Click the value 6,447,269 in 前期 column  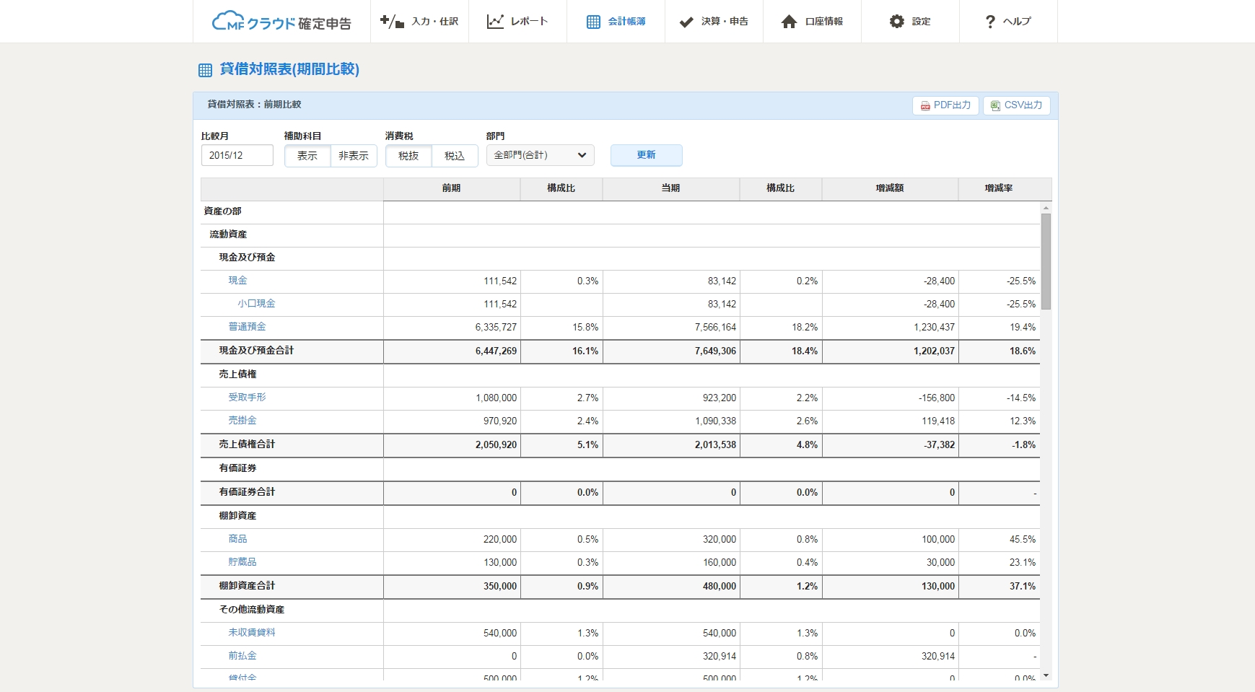[x=497, y=351]
